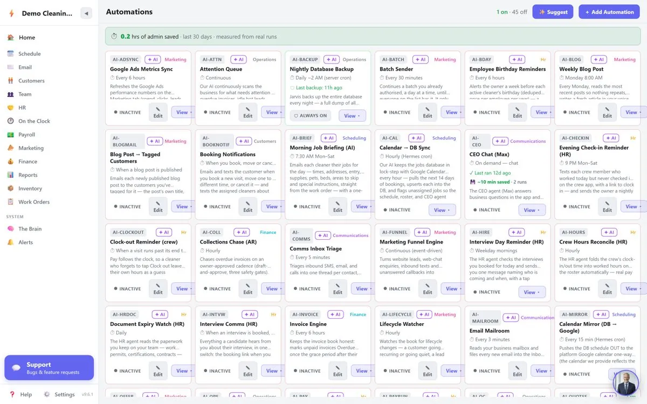Screen dimensions: 647x404
Task: Toggle the Inactive status on Invoice Engine
Action: [307, 371]
